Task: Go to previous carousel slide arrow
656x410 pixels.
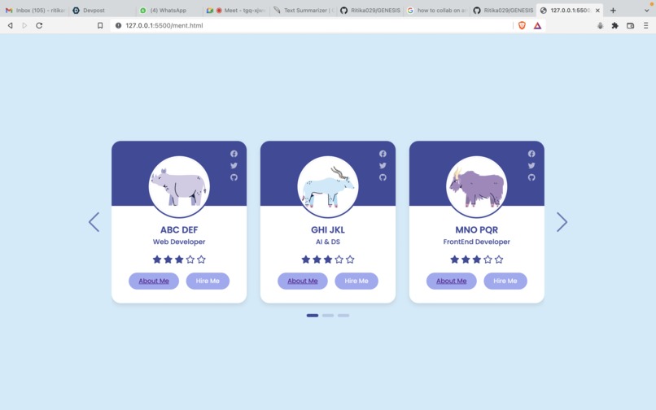Action: [94, 222]
